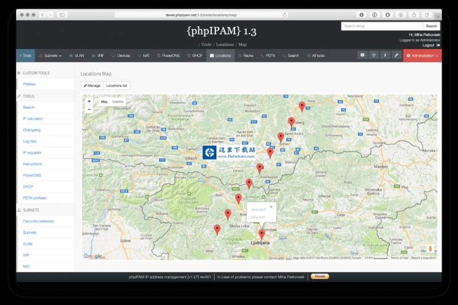This screenshot has width=458, height=305.
Task: Open the Tools menu in navbar
Action: [25, 56]
